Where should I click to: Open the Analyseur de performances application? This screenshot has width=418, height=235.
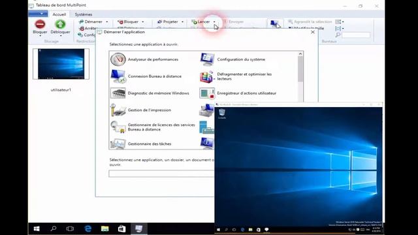tap(144, 59)
